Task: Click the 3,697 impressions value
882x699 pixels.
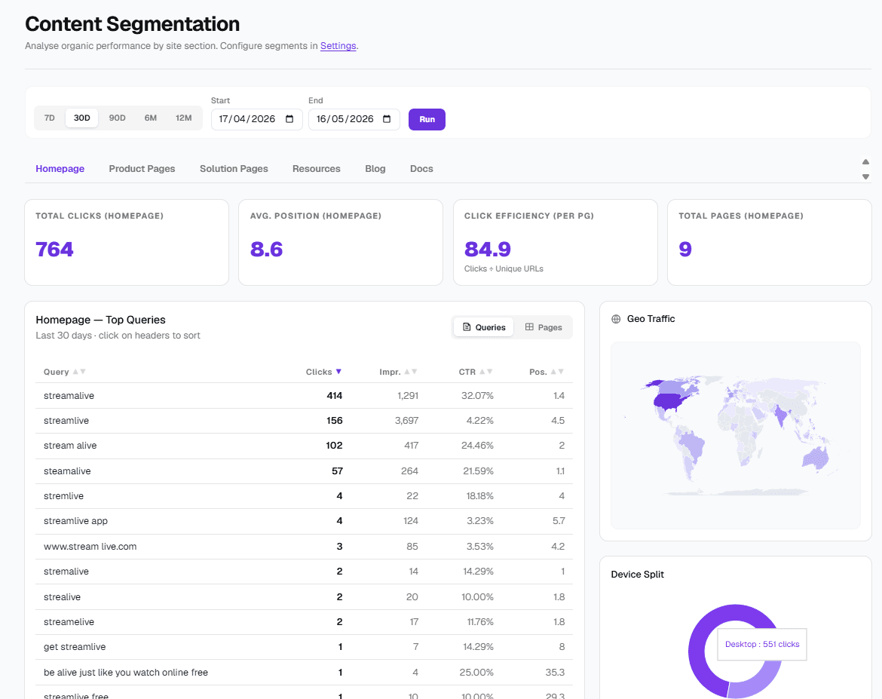Action: [x=406, y=421]
